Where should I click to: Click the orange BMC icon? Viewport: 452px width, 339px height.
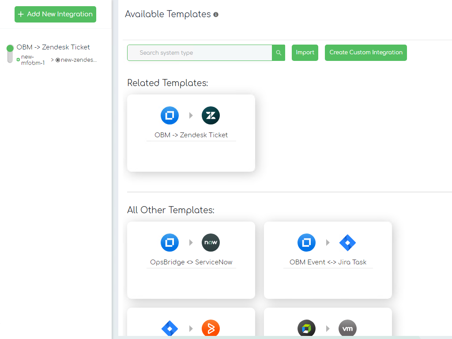coord(211,328)
